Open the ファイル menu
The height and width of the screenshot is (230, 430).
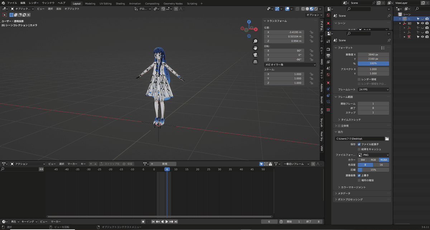click(x=12, y=3)
